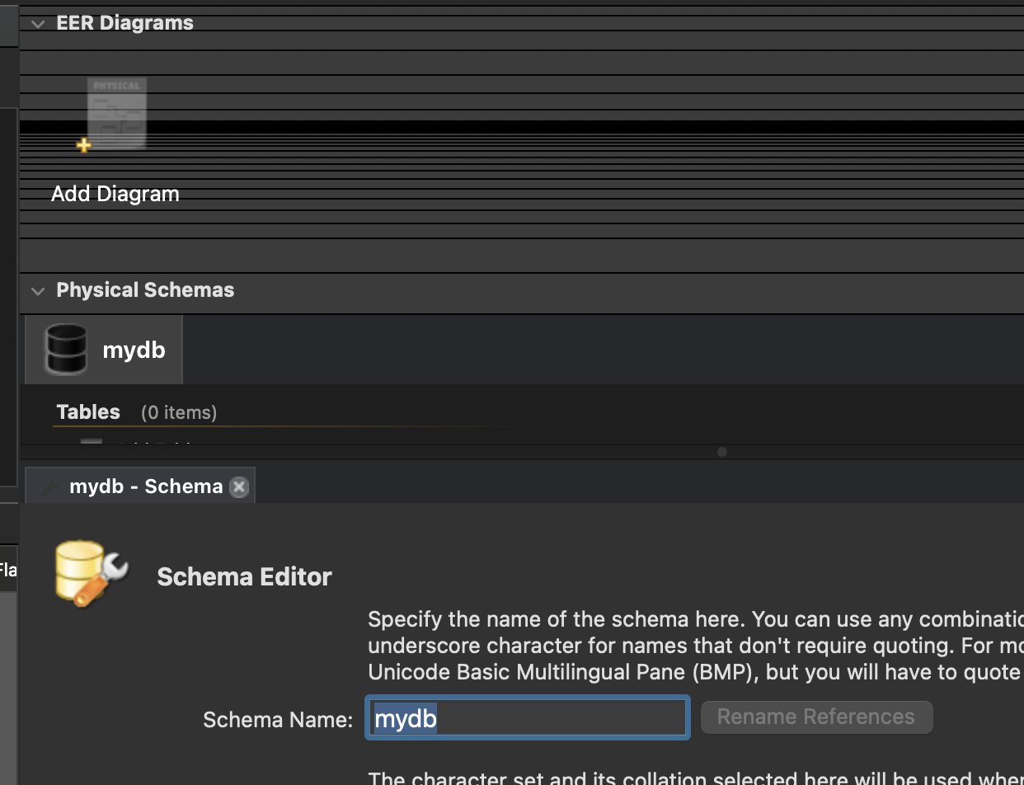
Task: Click the EER Diagrams header title
Action: (x=125, y=23)
